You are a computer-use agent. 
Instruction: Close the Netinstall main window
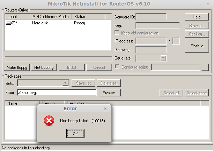click(x=208, y=4)
